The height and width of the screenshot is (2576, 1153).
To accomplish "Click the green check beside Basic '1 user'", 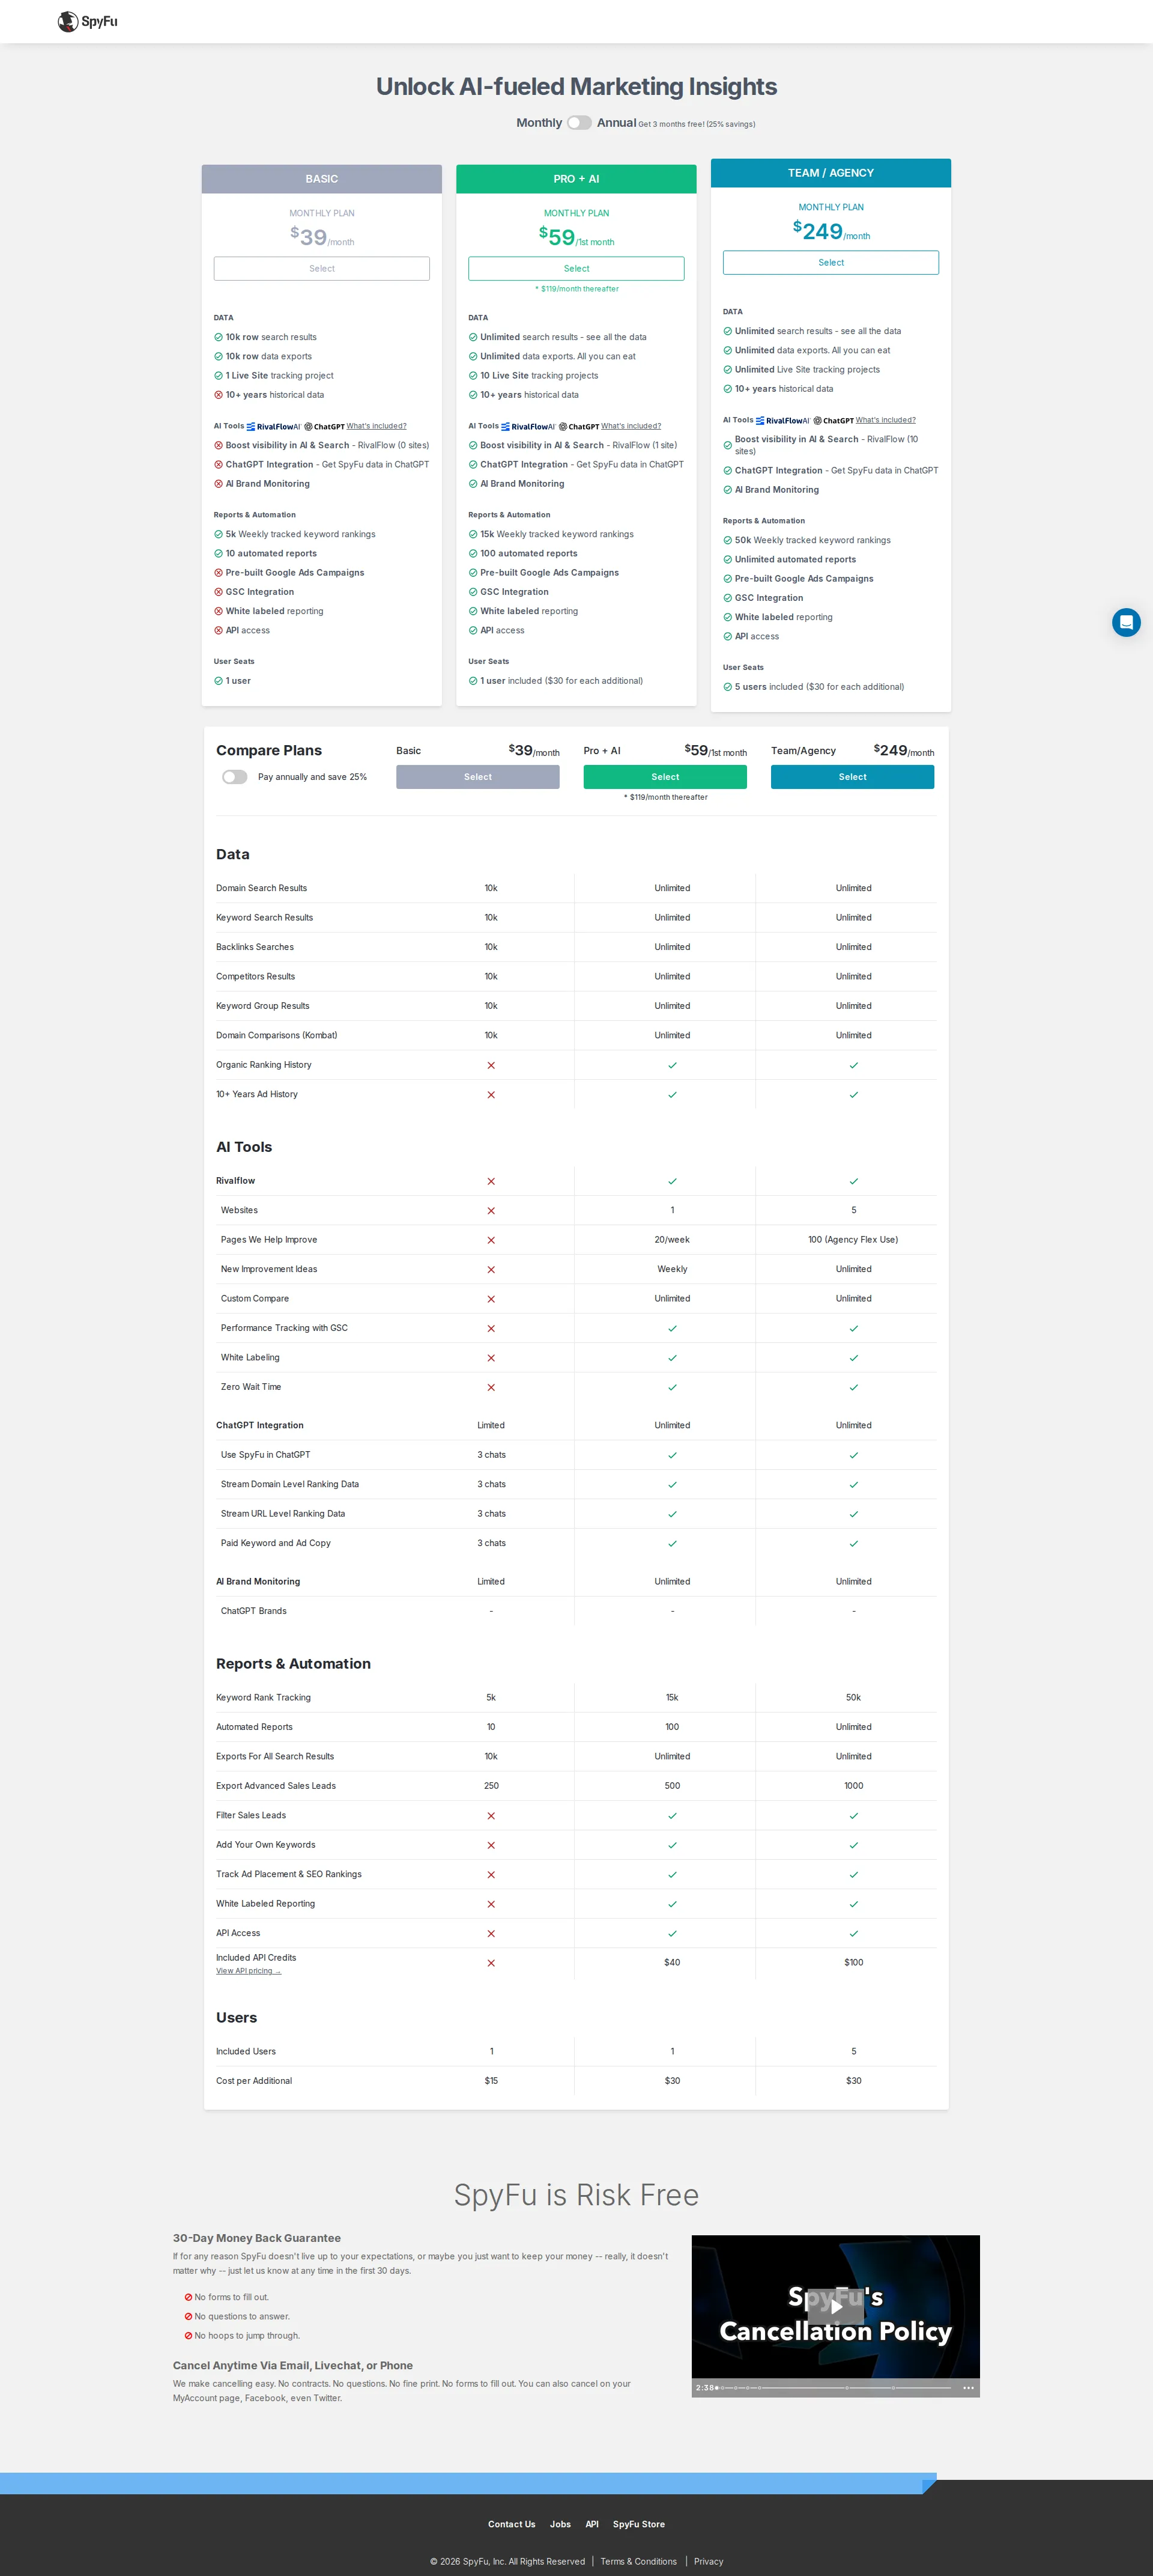I will [x=218, y=681].
